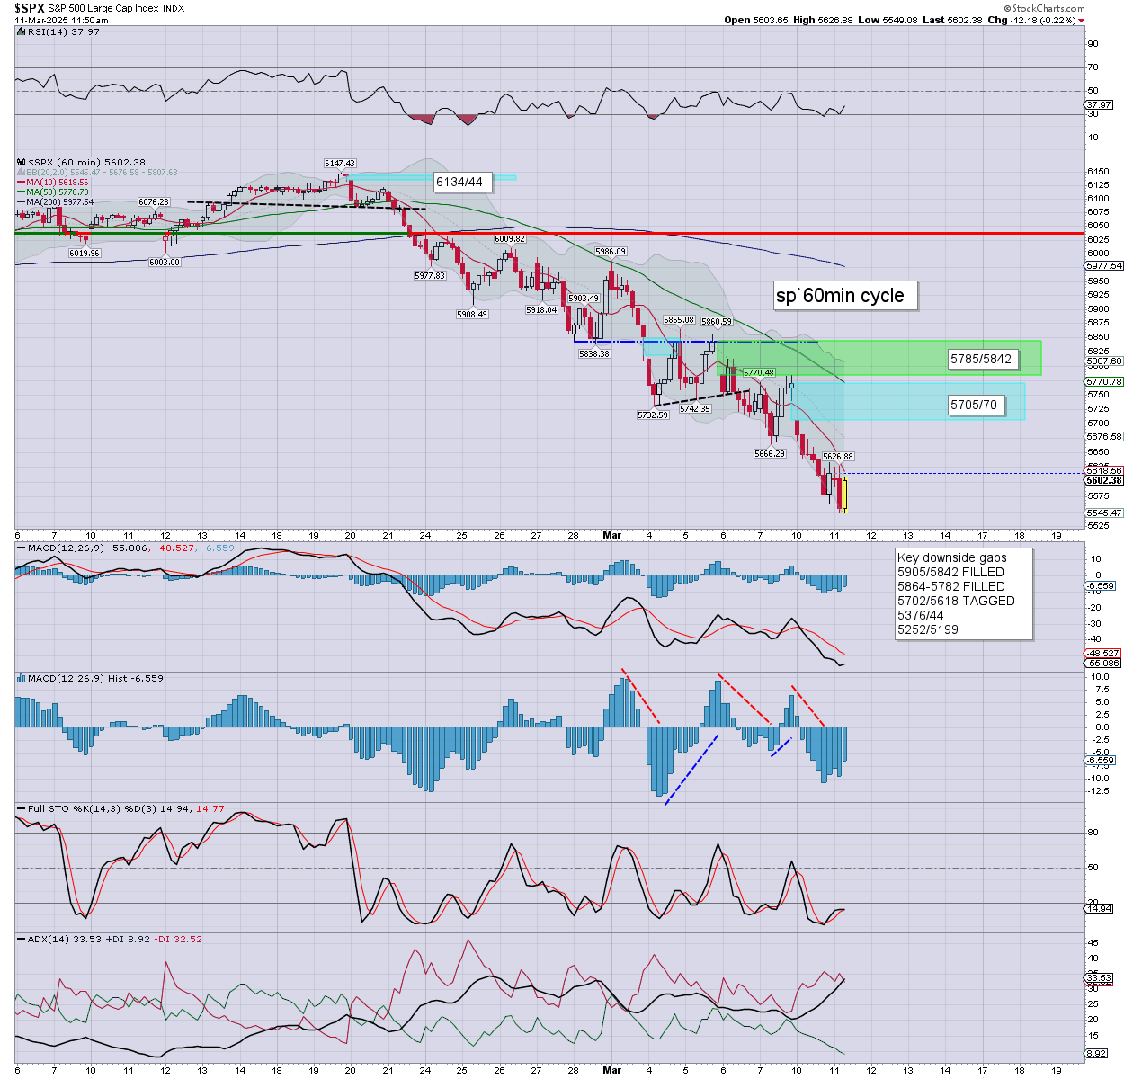Click the MACD(12,26,9) panel line icon
This screenshot has height=1079, width=1124.
pos(21,548)
